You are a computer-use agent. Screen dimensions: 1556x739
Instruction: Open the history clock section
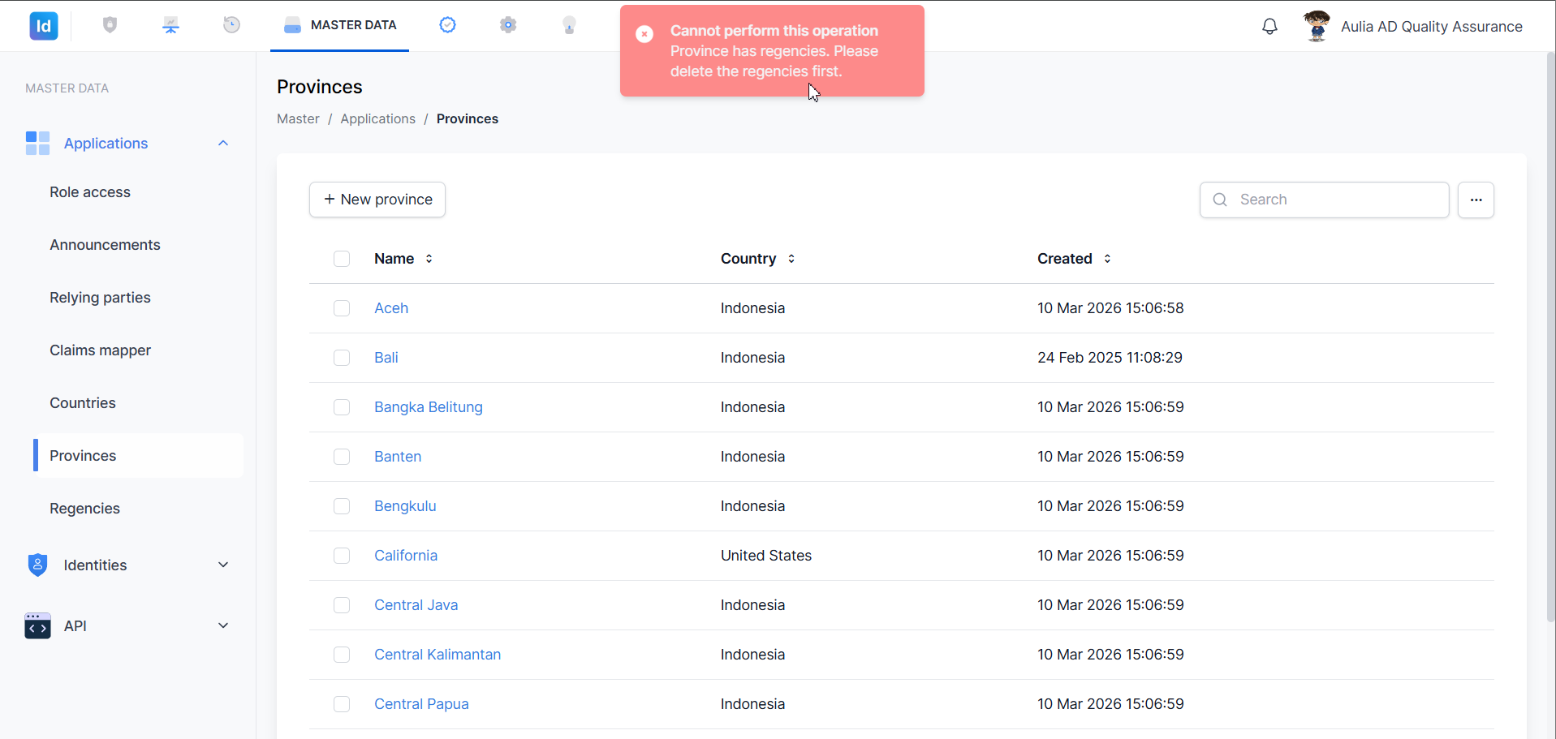click(x=231, y=25)
